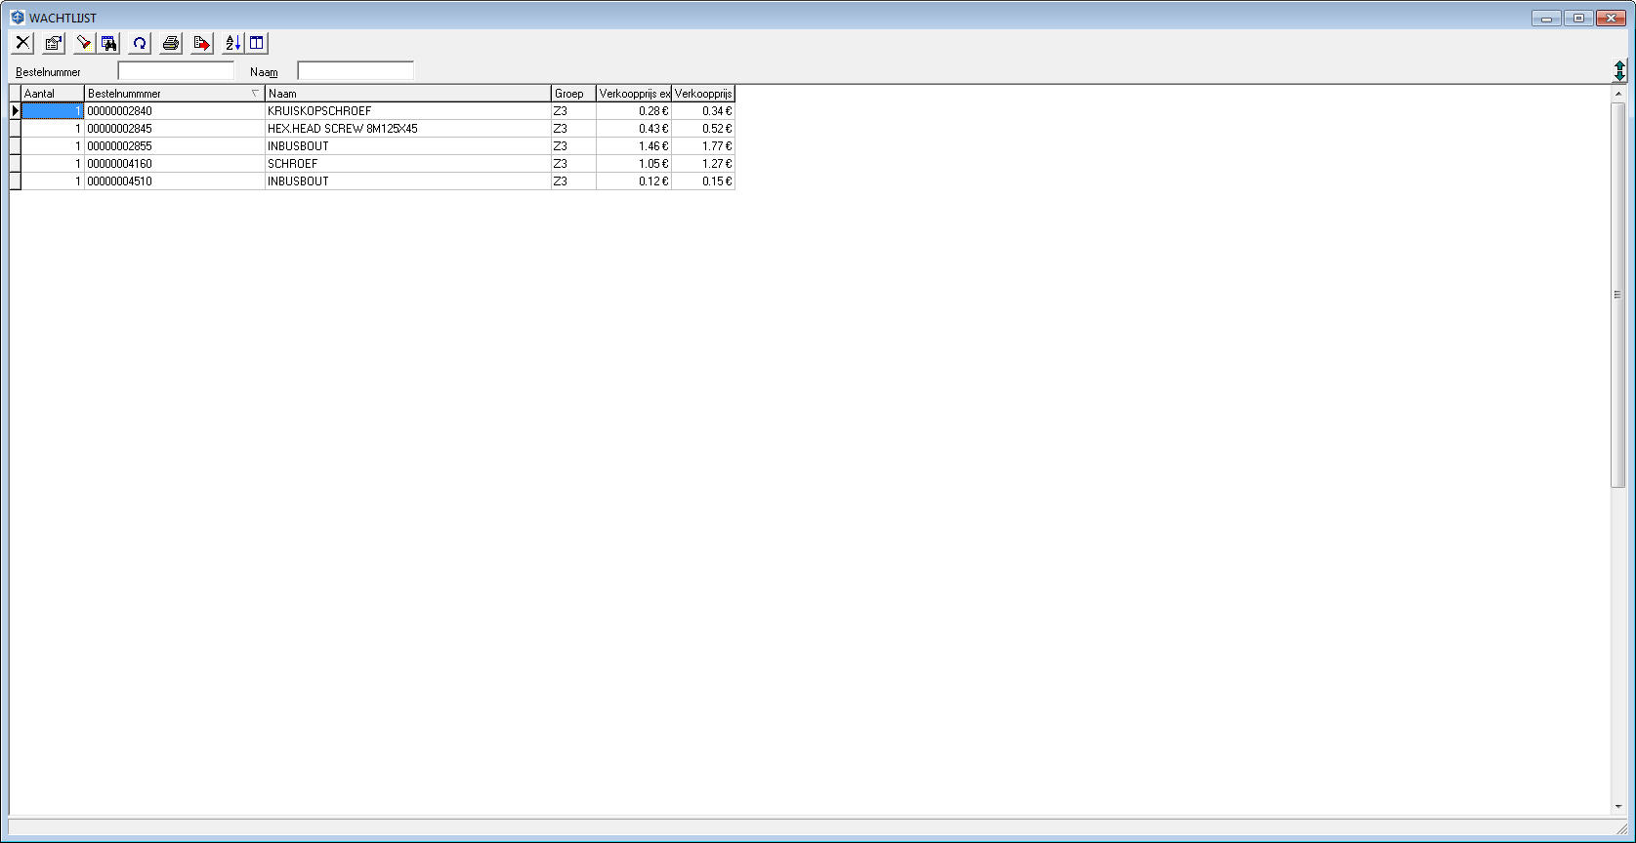
Task: Click the green up-down arrows icon
Action: pyautogui.click(x=1619, y=70)
